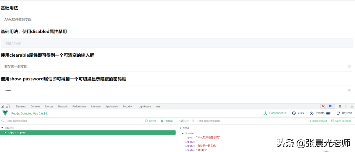The width and height of the screenshot is (355, 152).
Task: Click the clear icon in the clearable input
Action: [x=349, y=67]
